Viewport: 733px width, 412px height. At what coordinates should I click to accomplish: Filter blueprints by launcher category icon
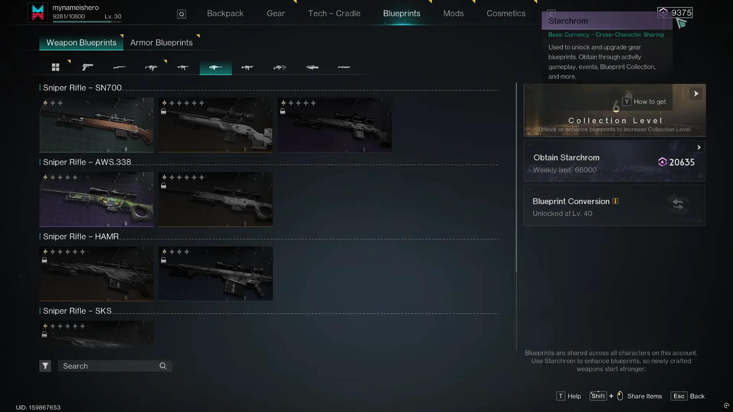pyautogui.click(x=312, y=67)
